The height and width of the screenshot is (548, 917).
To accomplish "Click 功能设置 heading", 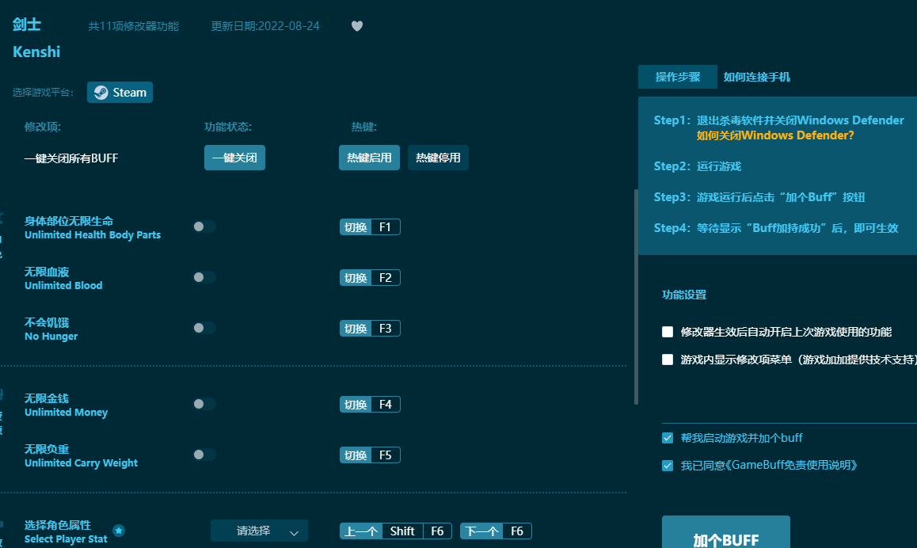I will [x=683, y=295].
